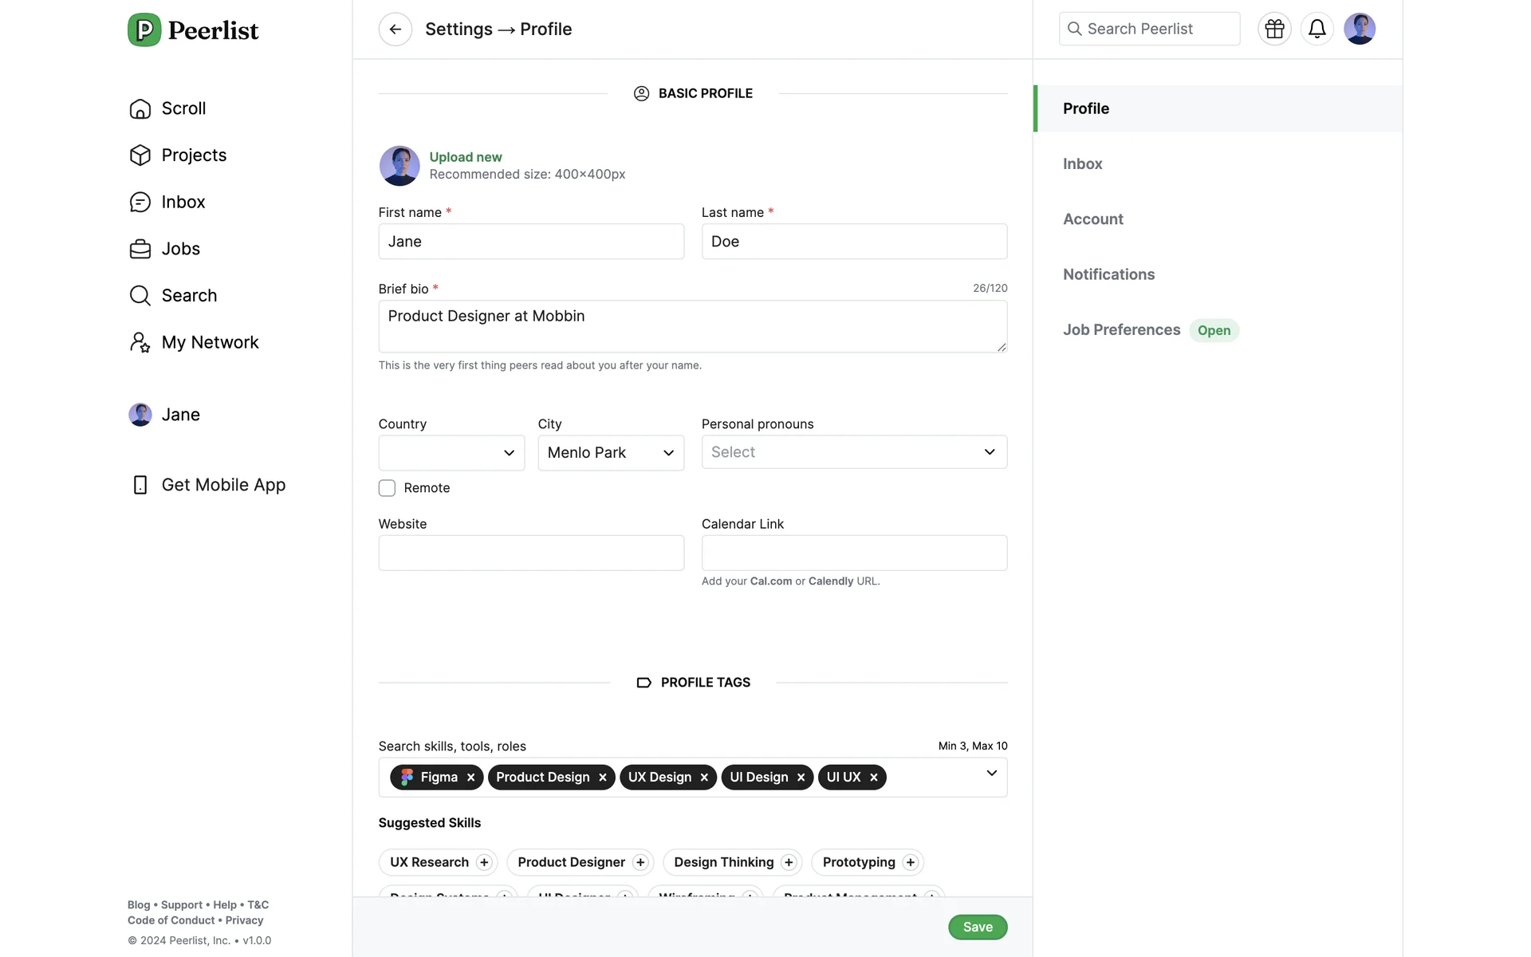Click the Save button
This screenshot has width=1531, height=957.
(x=977, y=927)
